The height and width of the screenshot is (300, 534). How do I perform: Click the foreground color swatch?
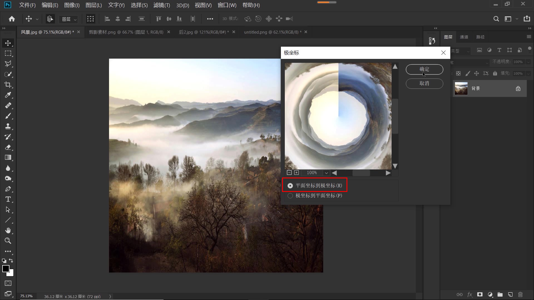6,269
